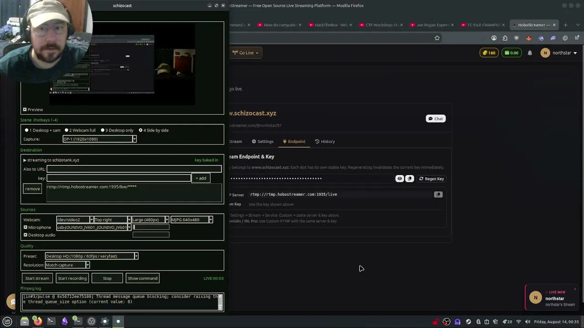The image size is (584, 328).
Task: Click the + add destination button
Action: click(201, 178)
